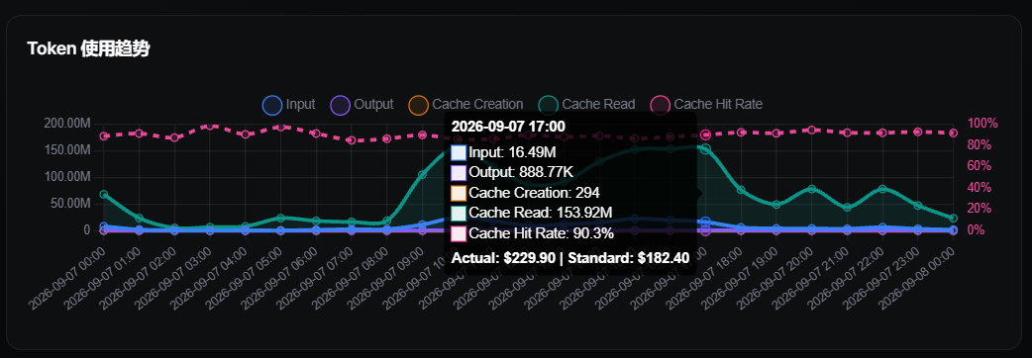This screenshot has width=1032, height=358.
Task: Click Cache Read data point at 22:00
Action: coord(882,189)
